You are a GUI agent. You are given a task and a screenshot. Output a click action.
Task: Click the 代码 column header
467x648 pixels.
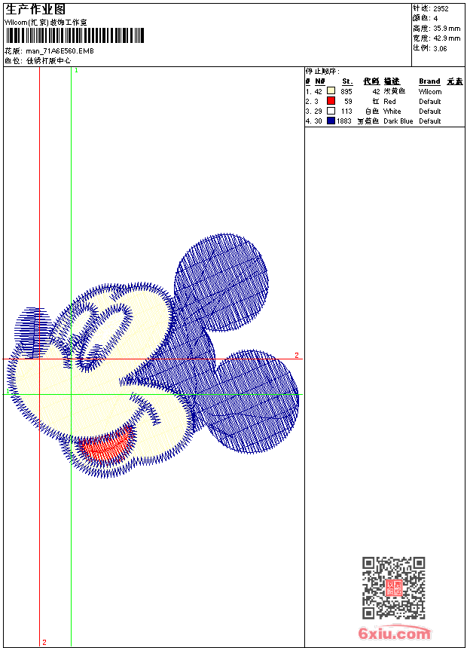pos(371,81)
